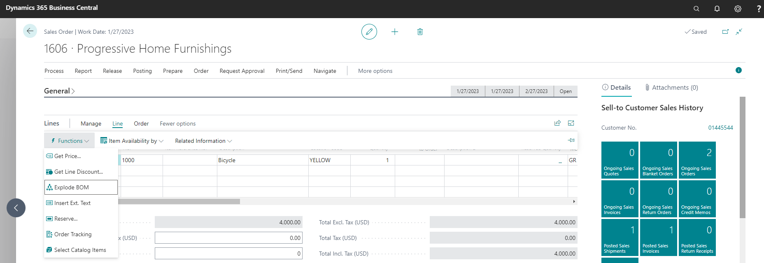Open the settings gear

(738, 9)
